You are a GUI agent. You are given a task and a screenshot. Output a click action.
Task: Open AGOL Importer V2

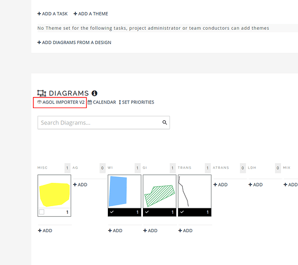pos(61,102)
